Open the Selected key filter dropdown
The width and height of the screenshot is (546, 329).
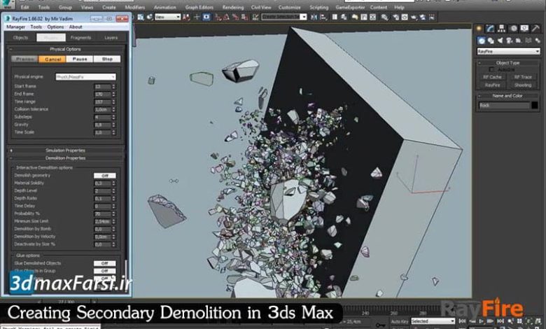(433, 321)
